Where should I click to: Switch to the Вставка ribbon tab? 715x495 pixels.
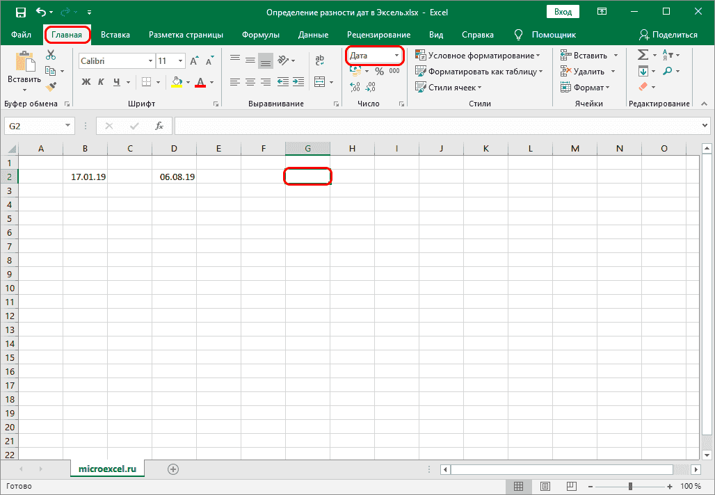(115, 35)
